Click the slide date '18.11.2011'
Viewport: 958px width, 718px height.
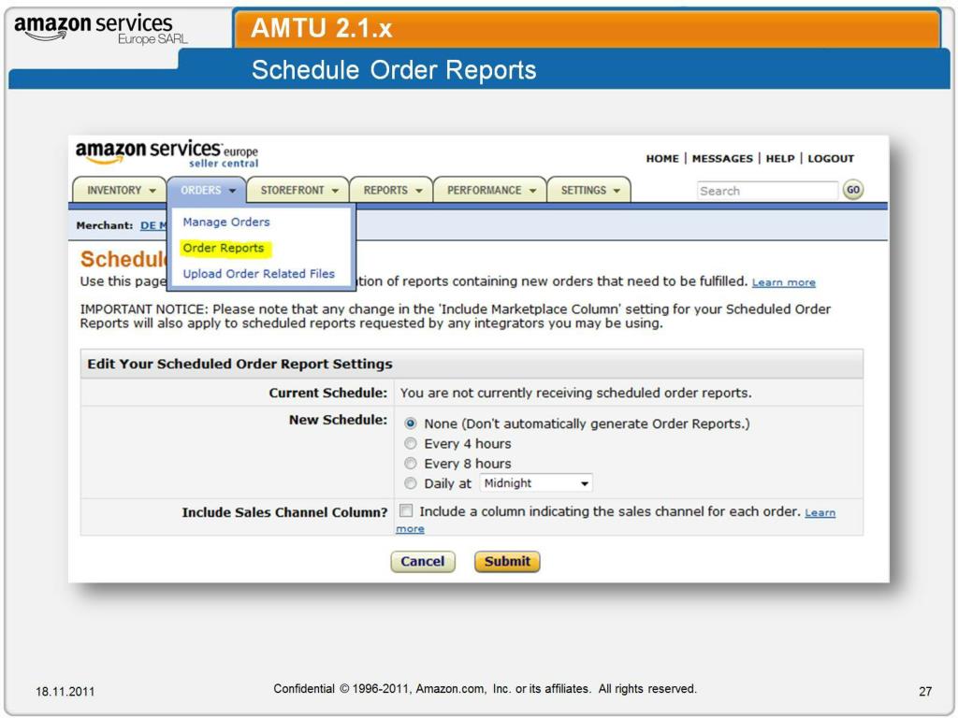pos(65,692)
